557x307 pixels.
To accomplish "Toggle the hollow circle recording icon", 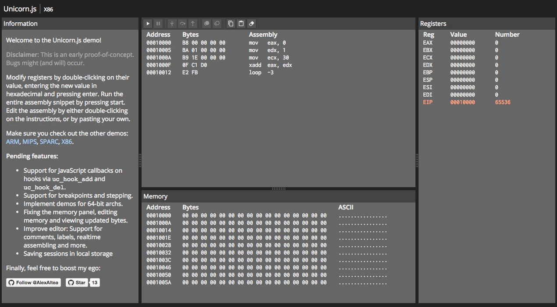I will pyautogui.click(x=217, y=23).
